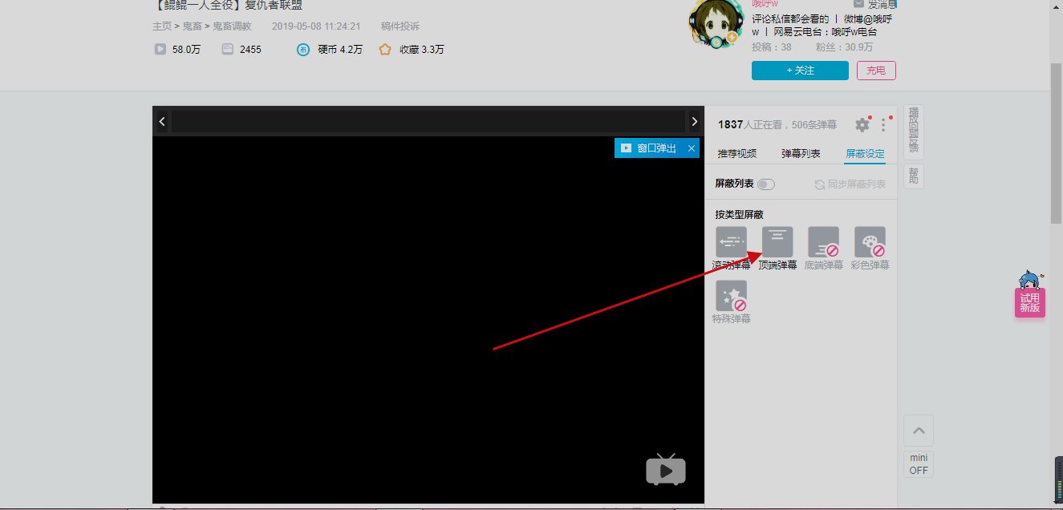Viewport: 1063px width, 510px height.
Task: Block top danmaku (顶端弹幕) by type
Action: pyautogui.click(x=777, y=241)
